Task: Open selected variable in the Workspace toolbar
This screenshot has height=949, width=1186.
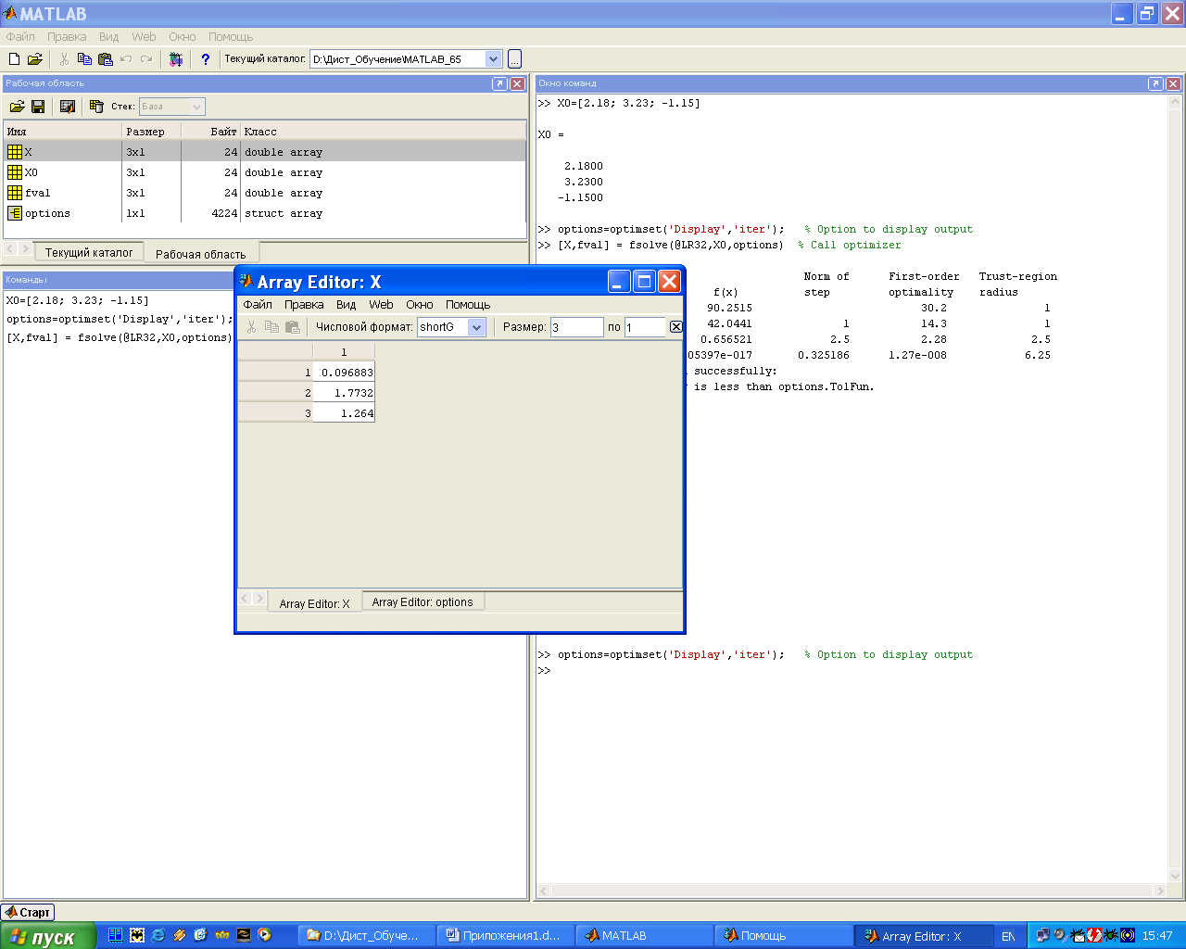Action: coord(68,107)
